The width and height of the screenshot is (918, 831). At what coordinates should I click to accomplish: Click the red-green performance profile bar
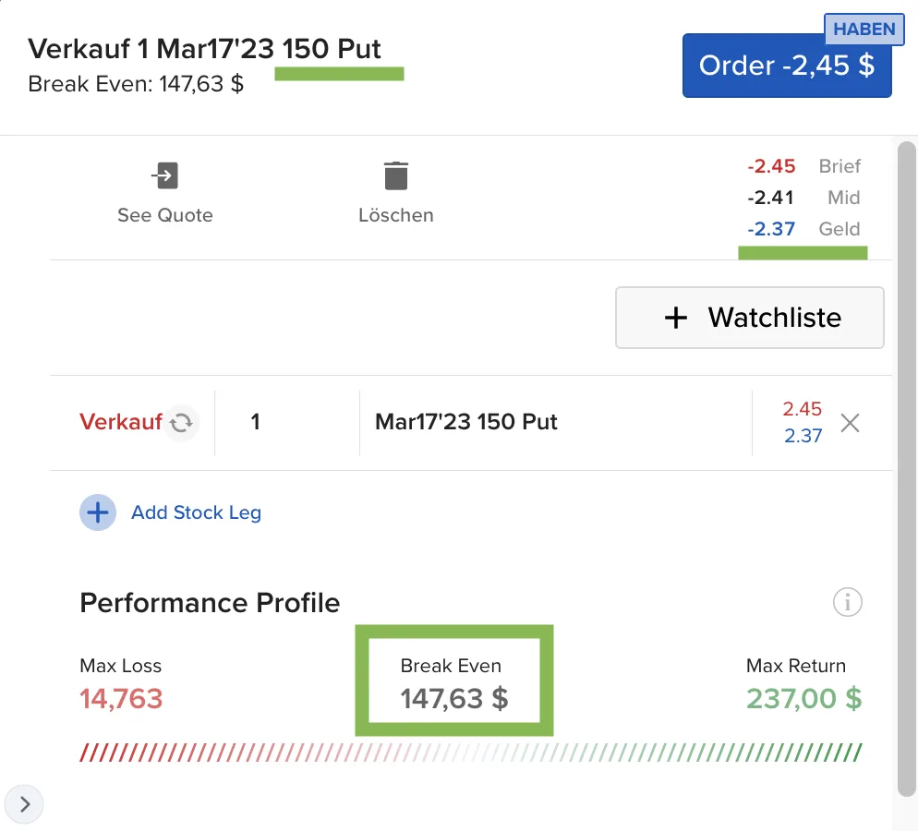[x=471, y=753]
